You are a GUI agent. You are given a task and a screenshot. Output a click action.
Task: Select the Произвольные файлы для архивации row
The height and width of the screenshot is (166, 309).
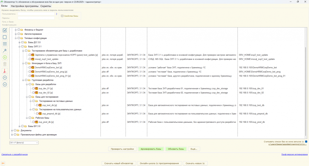click(39, 135)
